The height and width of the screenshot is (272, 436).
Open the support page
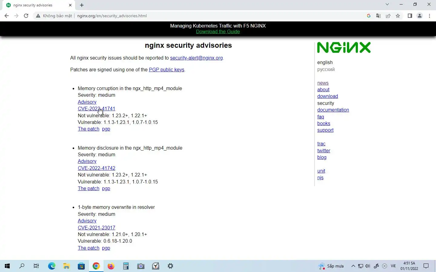tap(325, 130)
